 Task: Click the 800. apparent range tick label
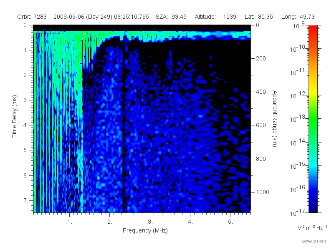[262, 159]
